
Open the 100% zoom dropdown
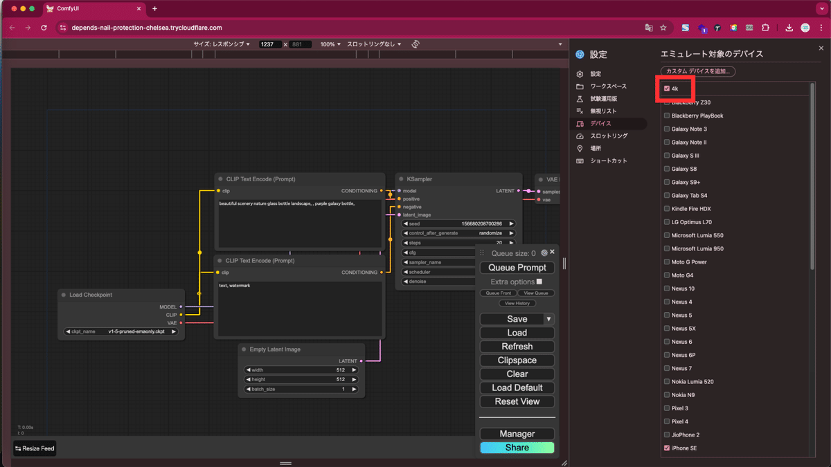coord(330,44)
